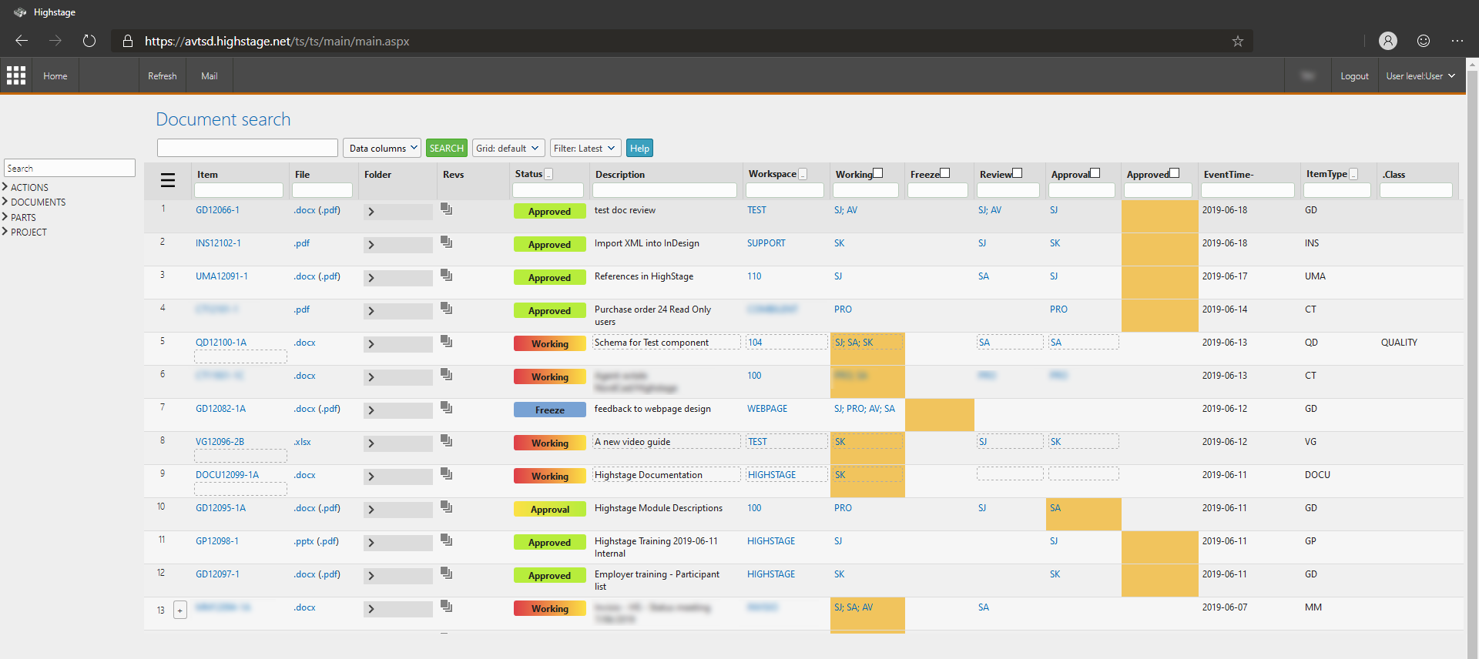Reload the page with browser refresh icon
This screenshot has width=1479, height=659.
tap(89, 41)
